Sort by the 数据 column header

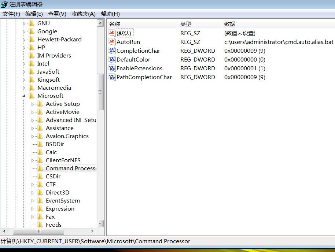pyautogui.click(x=279, y=24)
